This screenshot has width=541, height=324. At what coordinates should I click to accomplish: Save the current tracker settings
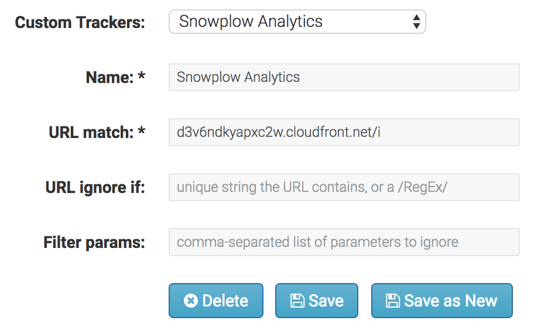(x=317, y=301)
